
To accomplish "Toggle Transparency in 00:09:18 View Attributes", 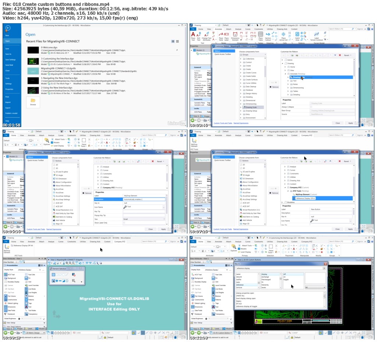I will click(x=31, y=314).
